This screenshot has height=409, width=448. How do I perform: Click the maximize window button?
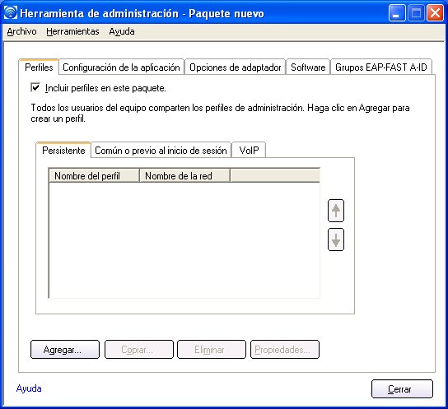416,13
